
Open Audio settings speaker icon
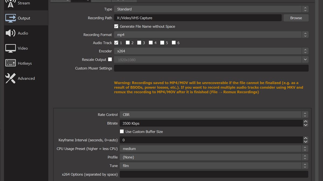coord(11,33)
